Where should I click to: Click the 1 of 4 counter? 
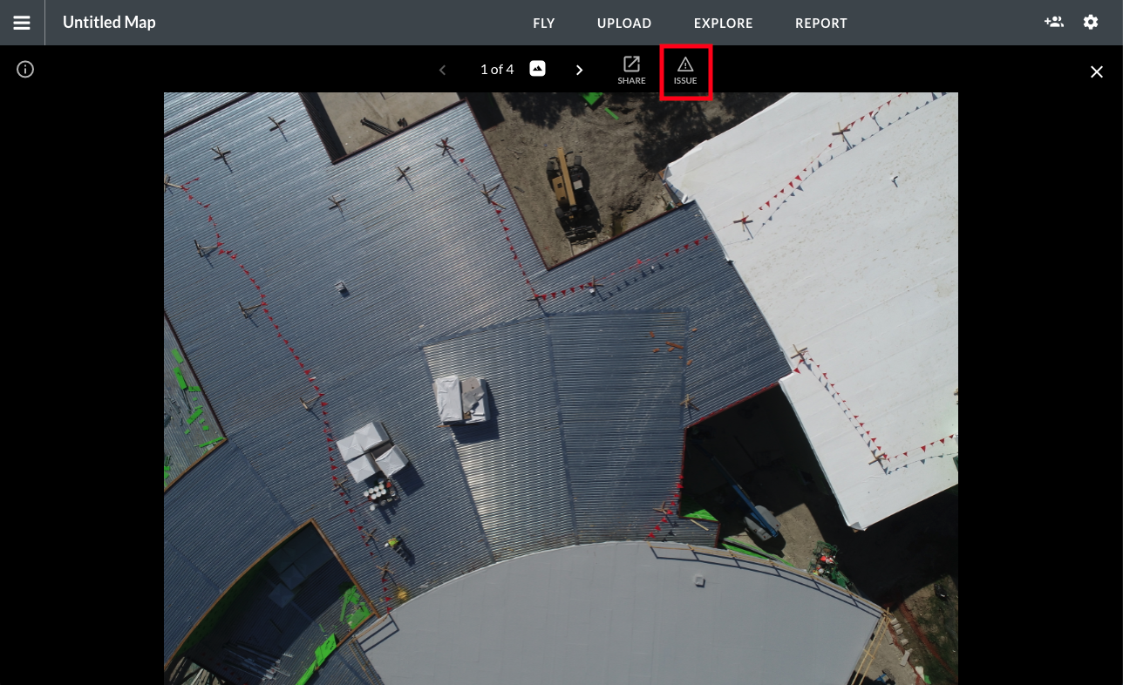497,69
